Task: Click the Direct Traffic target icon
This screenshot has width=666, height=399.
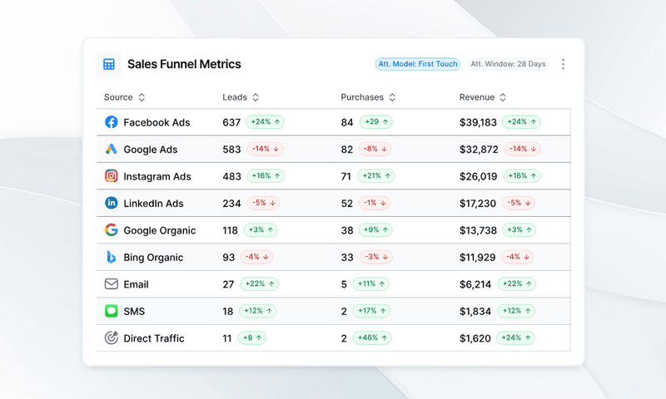Action: coord(112,338)
